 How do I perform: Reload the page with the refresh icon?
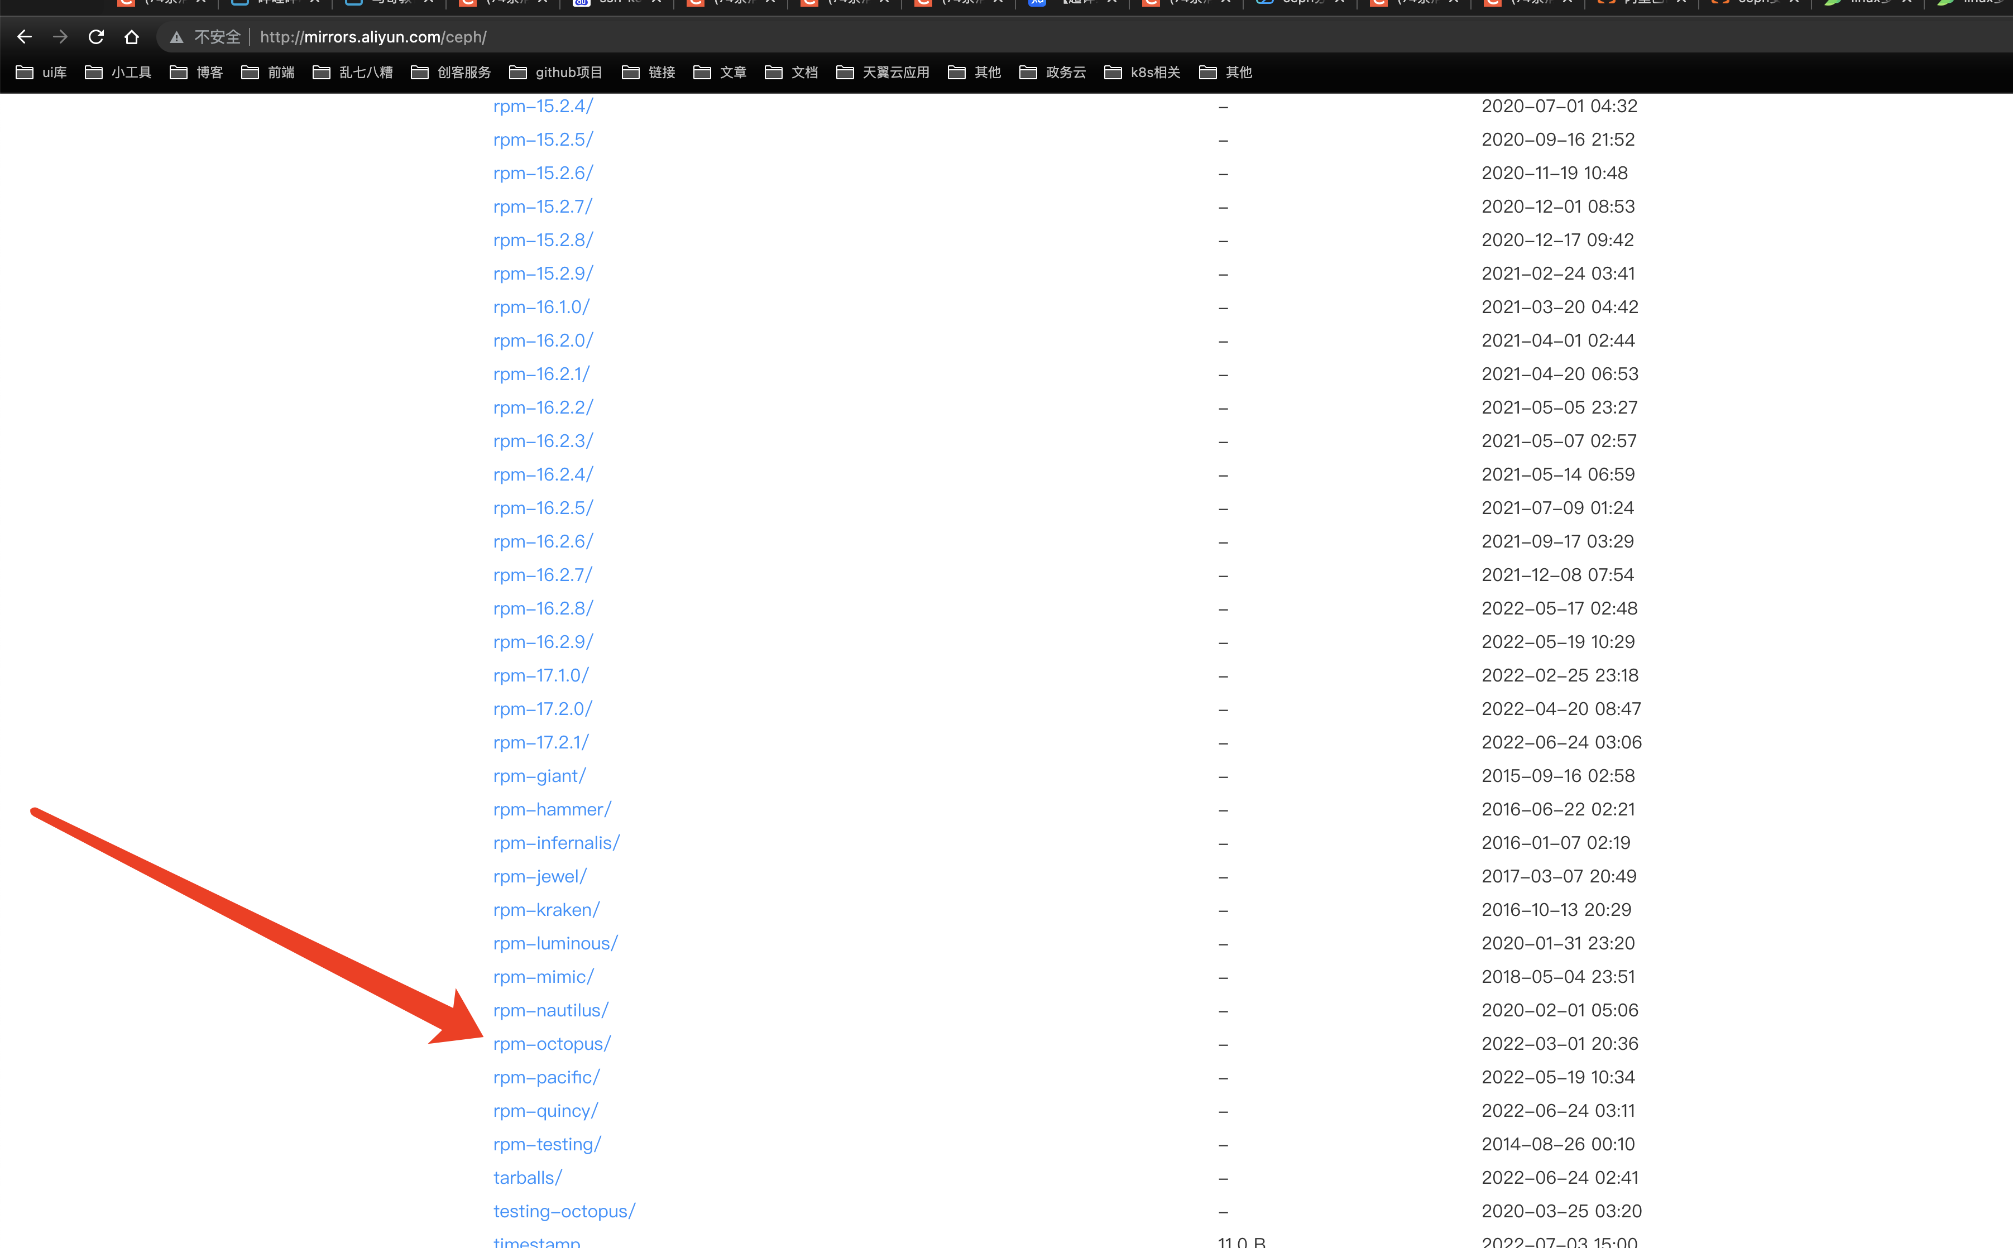[96, 37]
